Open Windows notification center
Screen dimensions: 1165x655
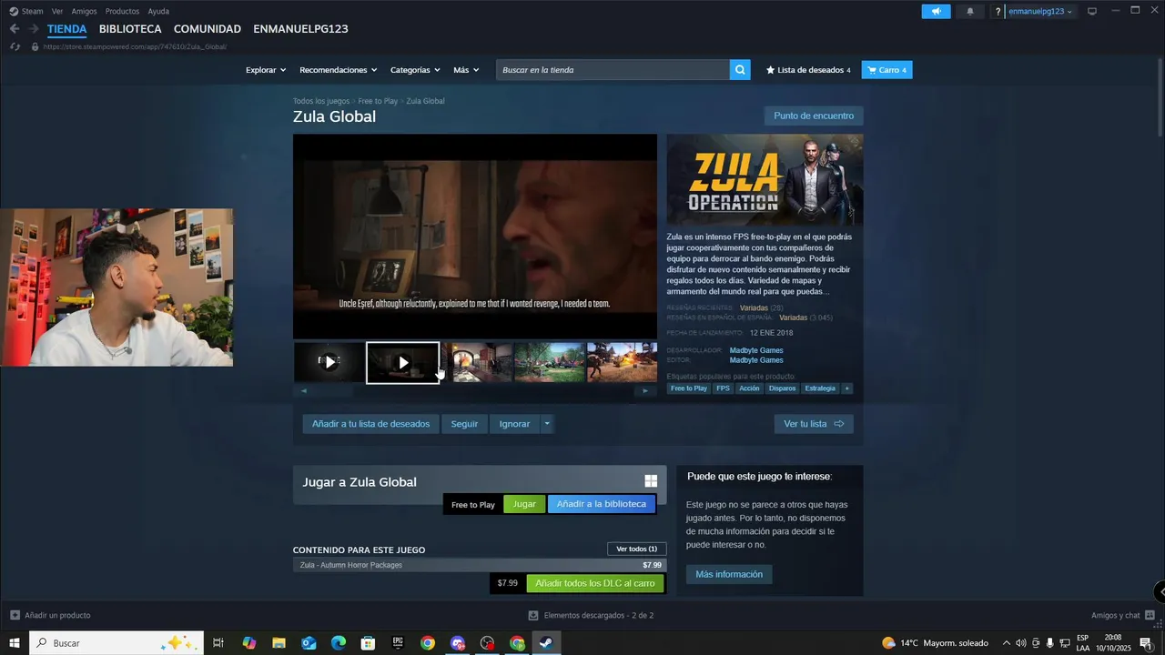(x=1145, y=643)
